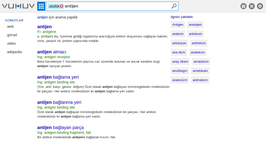The image size is (266, 145).
Task: Click the magnifying glass search icon
Action: point(174,6)
